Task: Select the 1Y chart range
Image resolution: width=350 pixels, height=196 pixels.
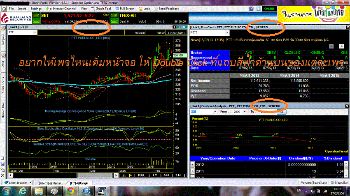Action: tap(155, 175)
